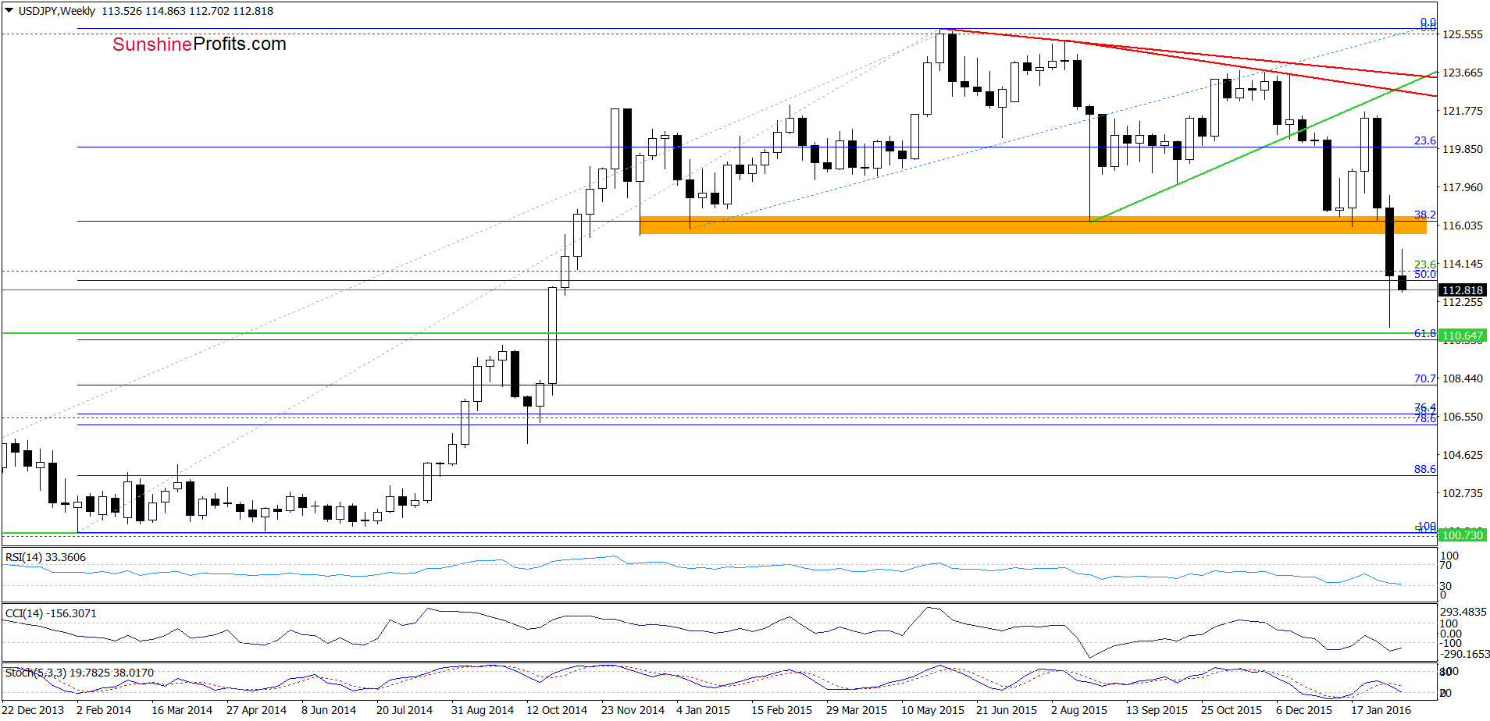This screenshot has height=721, width=1490.
Task: Click the 25 Oct 2015 date label
Action: click(1232, 710)
